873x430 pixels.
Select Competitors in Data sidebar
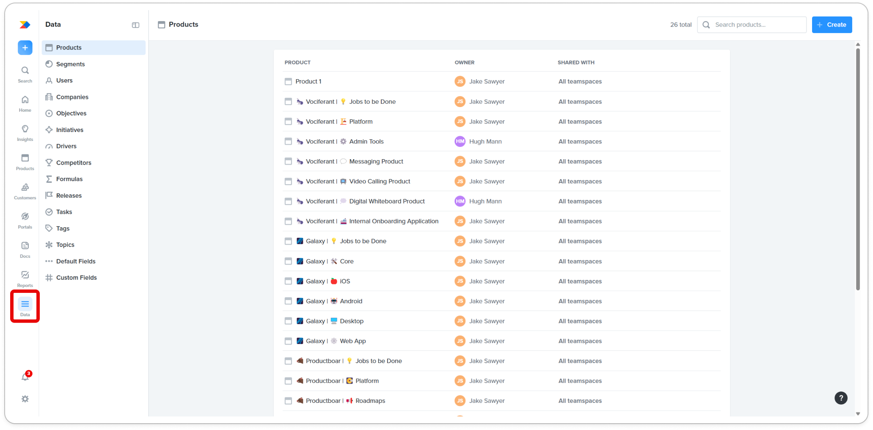[x=94, y=163]
